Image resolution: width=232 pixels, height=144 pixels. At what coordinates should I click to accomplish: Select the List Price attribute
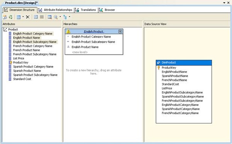pyautogui.click(x=19, y=58)
